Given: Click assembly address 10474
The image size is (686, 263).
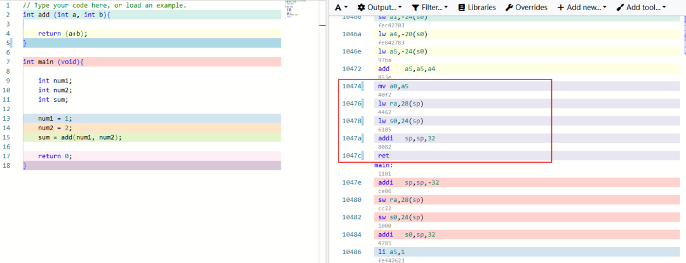Looking at the screenshot, I should click(x=351, y=86).
